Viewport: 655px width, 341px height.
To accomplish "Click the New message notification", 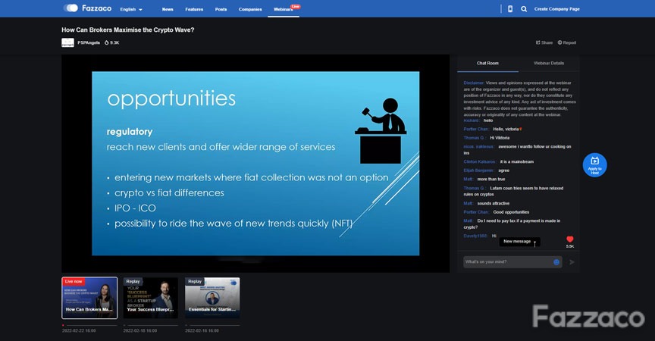I will tap(519, 241).
